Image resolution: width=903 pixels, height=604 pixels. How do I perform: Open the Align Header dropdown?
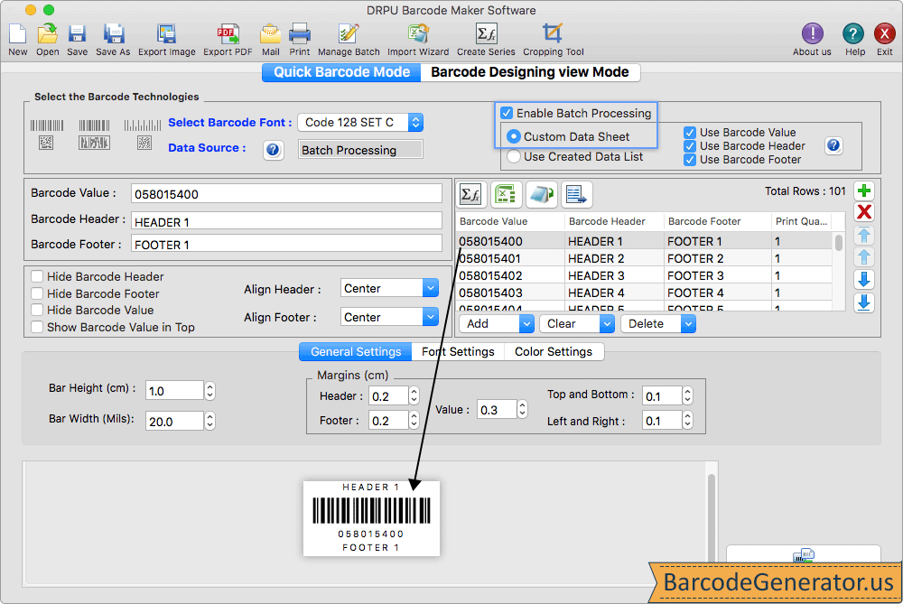[389, 288]
